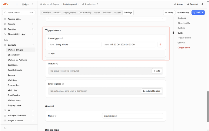The width and height of the screenshot is (209, 131).
Task: Collapse the Compute section chevron
Action: point(33,45)
